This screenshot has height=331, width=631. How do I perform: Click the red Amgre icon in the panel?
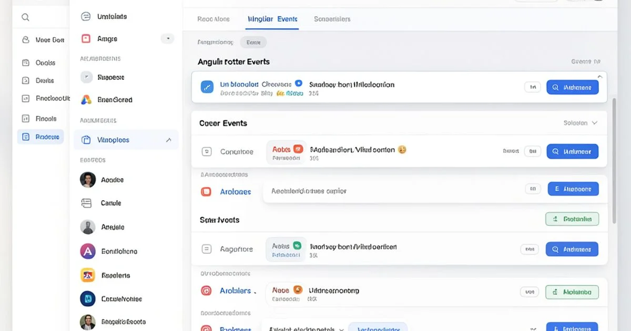pyautogui.click(x=86, y=39)
